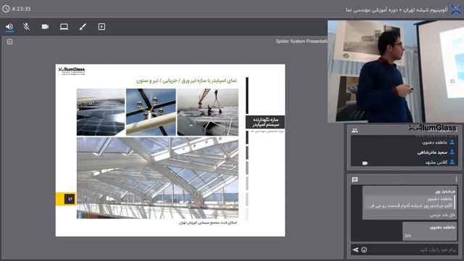Unmute the microphone icon
The width and height of the screenshot is (464, 261).
[26, 27]
